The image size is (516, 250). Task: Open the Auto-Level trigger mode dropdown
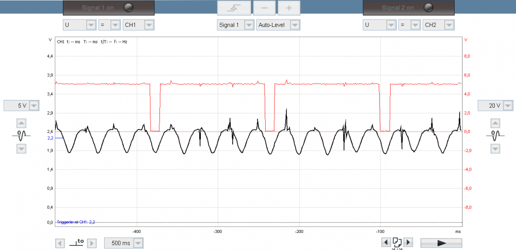(294, 25)
